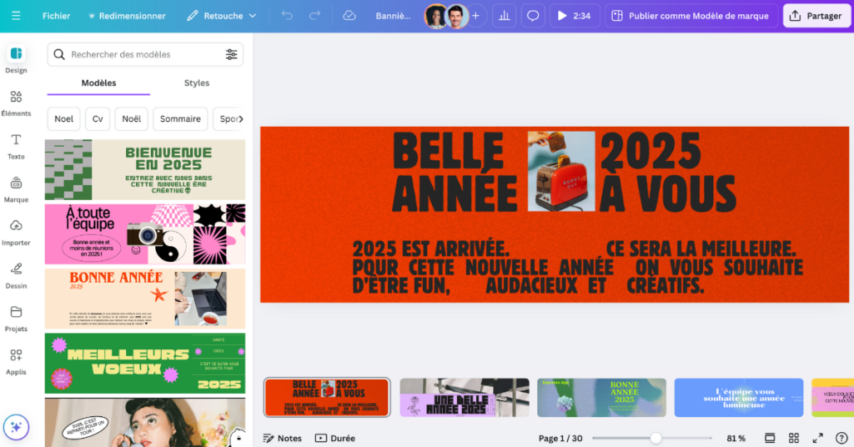The height and width of the screenshot is (447, 854).
Task: Adjust the zoom slider handle
Action: [x=656, y=438]
